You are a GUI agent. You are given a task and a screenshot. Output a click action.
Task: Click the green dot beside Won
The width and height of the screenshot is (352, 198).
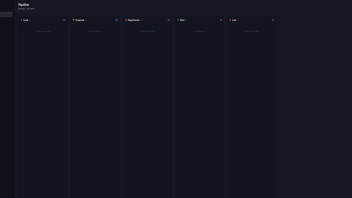[x=178, y=20]
